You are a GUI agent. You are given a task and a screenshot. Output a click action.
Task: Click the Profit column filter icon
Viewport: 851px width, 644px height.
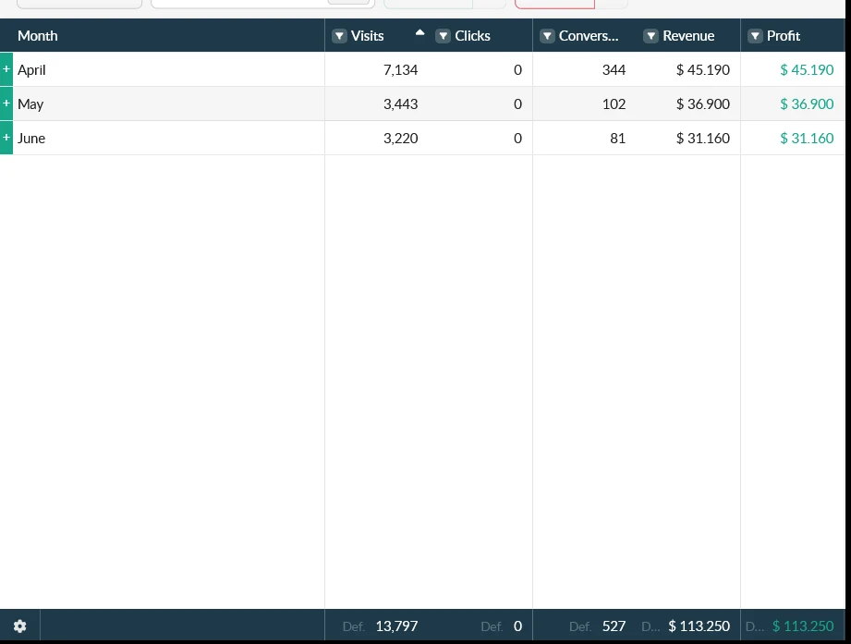(755, 36)
